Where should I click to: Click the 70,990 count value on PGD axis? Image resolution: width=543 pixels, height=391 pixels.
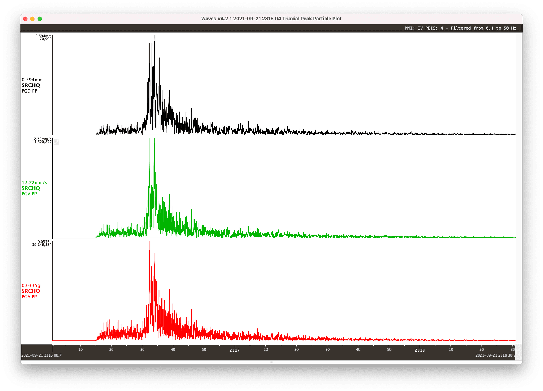tap(46, 39)
